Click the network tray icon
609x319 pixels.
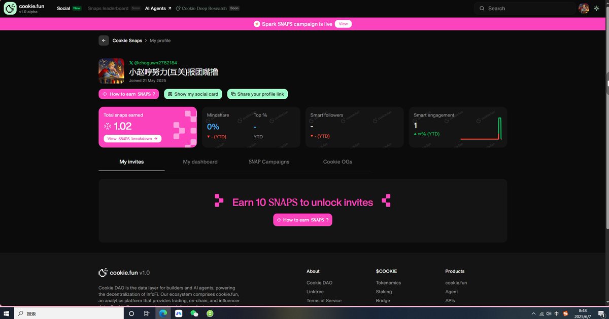[x=542, y=313]
